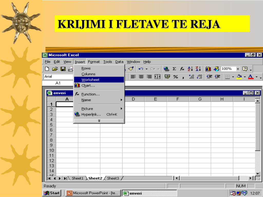This screenshot has height=197, width=263.
Task: Increase indent in the formatting toolbar
Action: [217, 77]
